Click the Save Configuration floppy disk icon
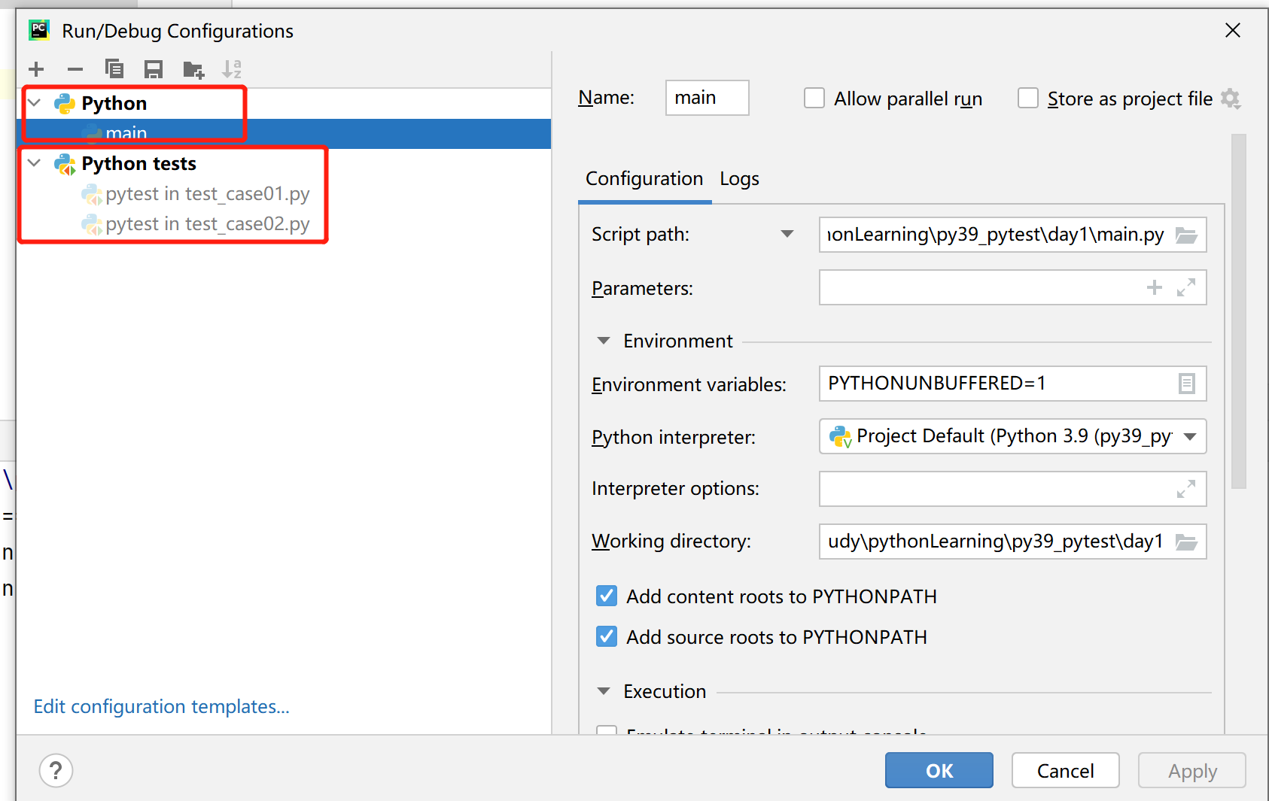The width and height of the screenshot is (1269, 801). coord(154,70)
